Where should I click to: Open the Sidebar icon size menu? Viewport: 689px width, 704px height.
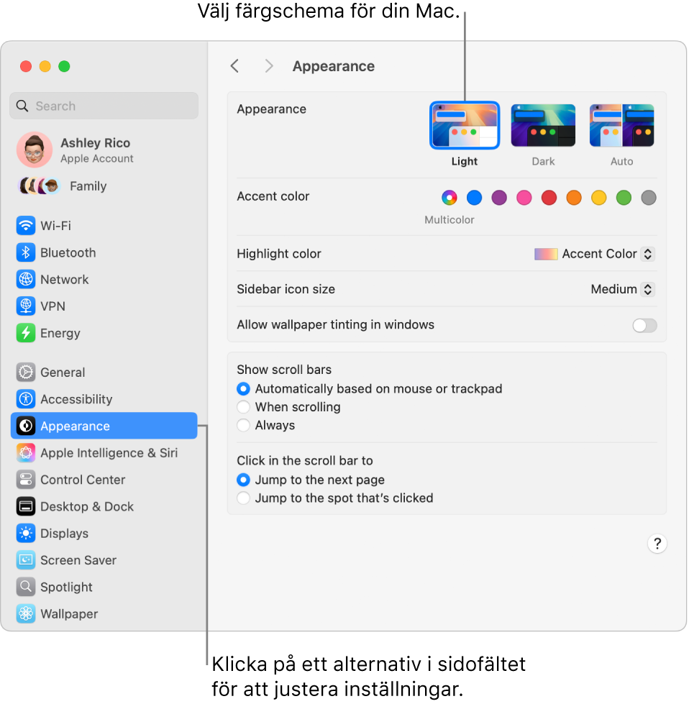[x=621, y=288]
